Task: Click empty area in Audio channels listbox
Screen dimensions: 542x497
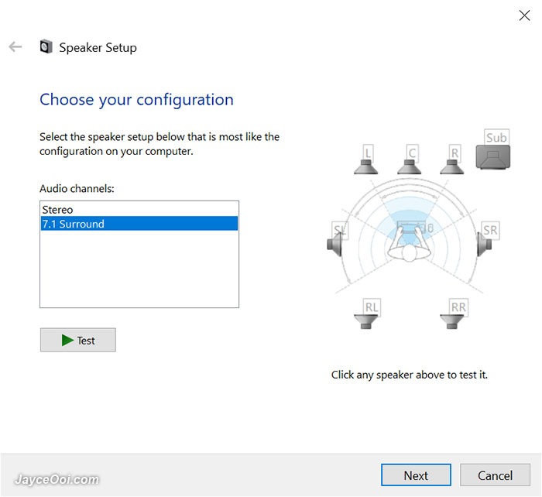Action: [x=139, y=269]
